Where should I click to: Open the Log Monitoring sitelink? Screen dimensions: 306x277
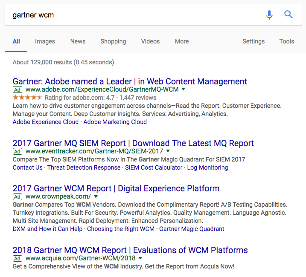pyautogui.click(x=208, y=167)
